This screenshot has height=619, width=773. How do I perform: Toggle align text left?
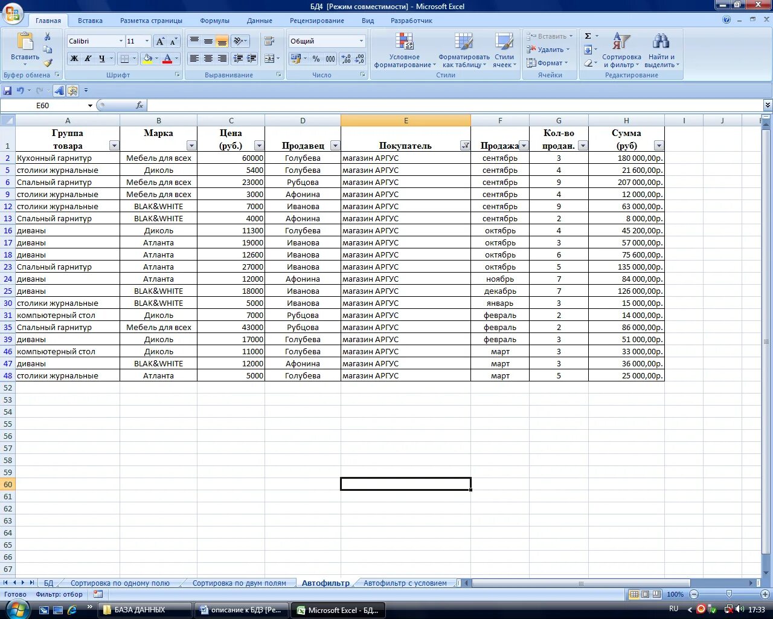coord(194,59)
